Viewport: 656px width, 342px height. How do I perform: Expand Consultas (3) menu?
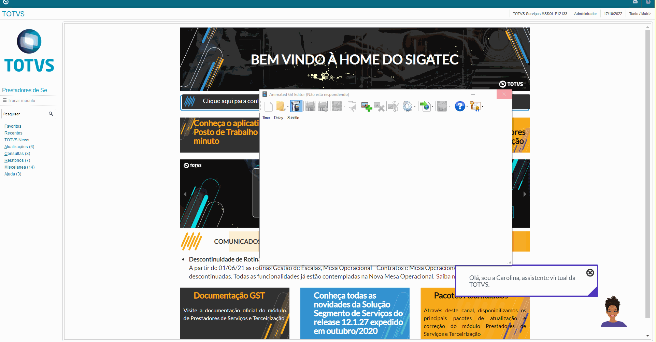(x=17, y=154)
